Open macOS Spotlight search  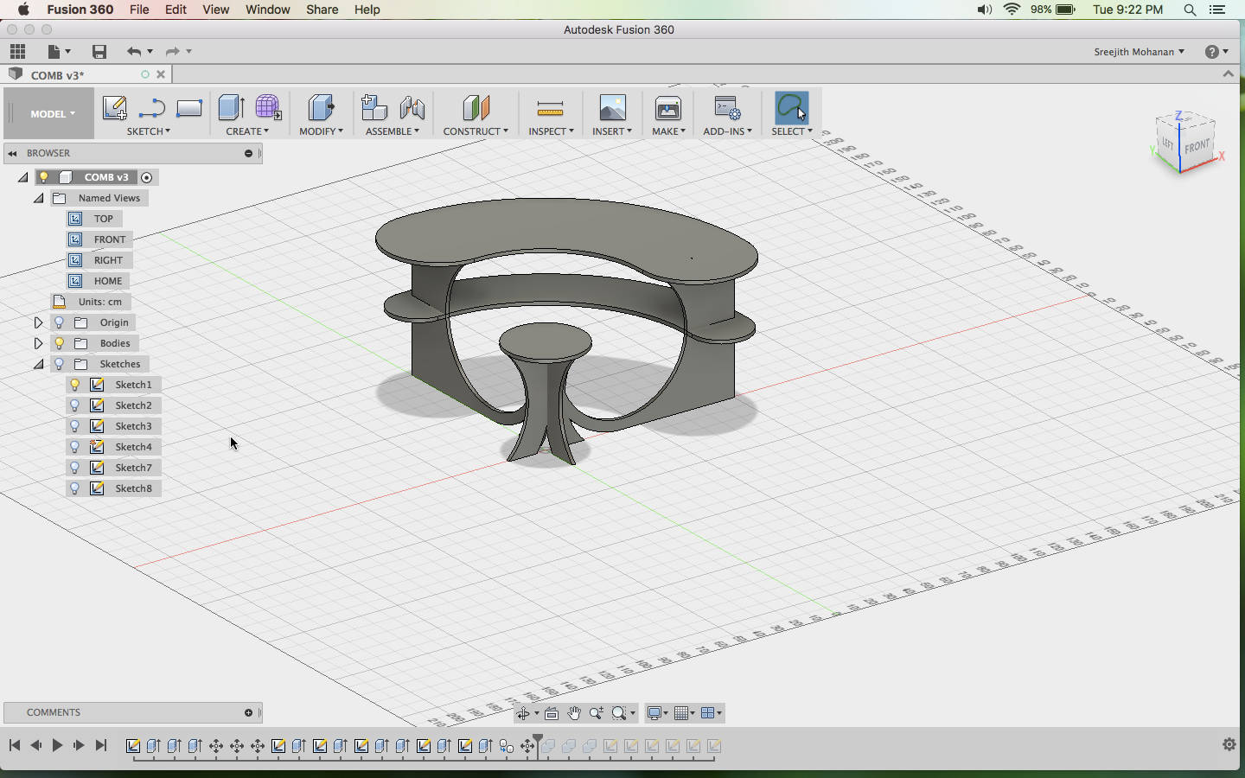tap(1190, 10)
